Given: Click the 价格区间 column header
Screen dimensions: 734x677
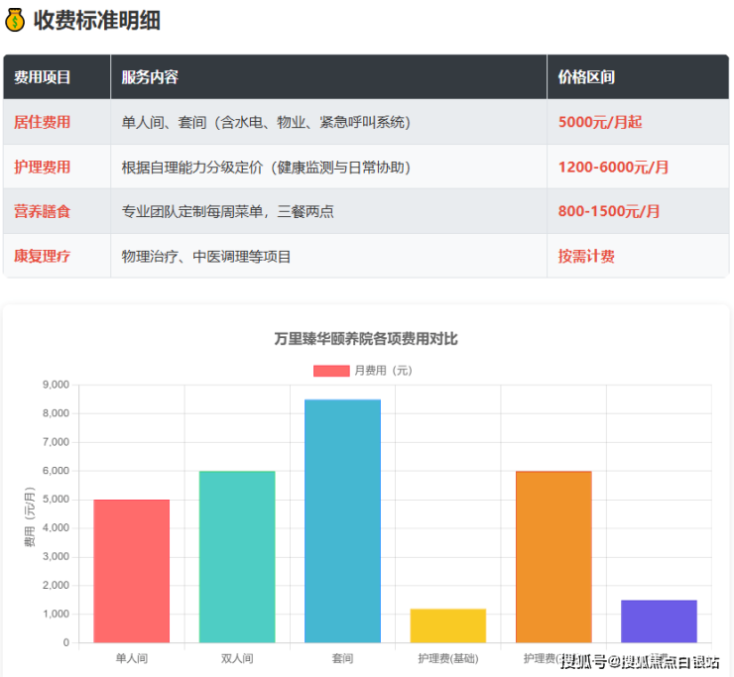Looking at the screenshot, I should tap(586, 77).
